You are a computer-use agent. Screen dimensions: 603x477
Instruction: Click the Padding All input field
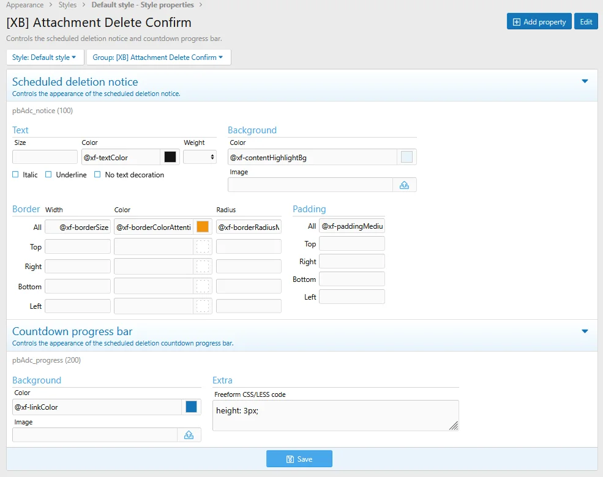pos(352,226)
